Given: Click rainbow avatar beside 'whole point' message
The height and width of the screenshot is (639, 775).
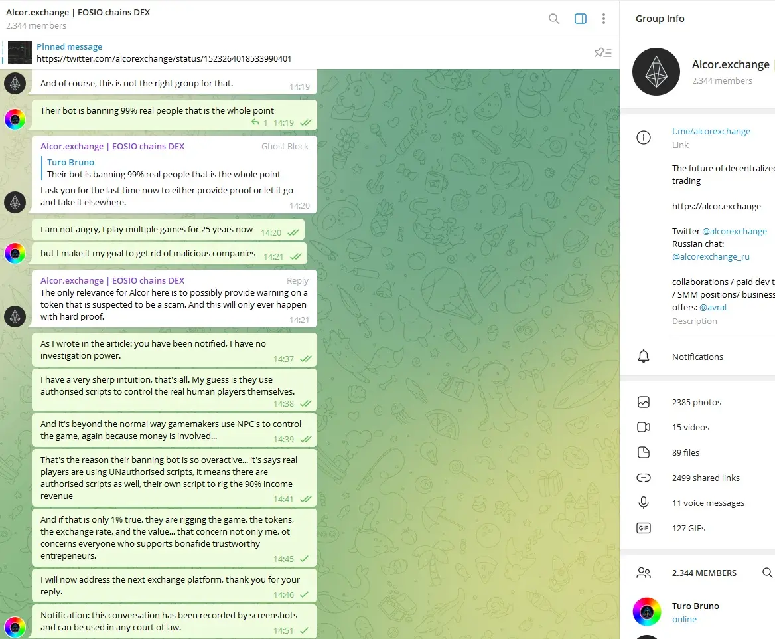Looking at the screenshot, I should click(x=15, y=120).
